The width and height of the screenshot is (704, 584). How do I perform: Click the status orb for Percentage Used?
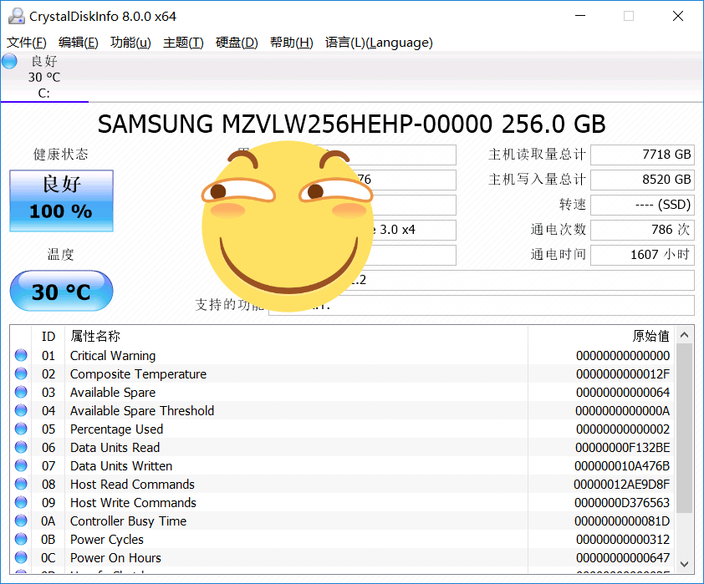pos(21,429)
